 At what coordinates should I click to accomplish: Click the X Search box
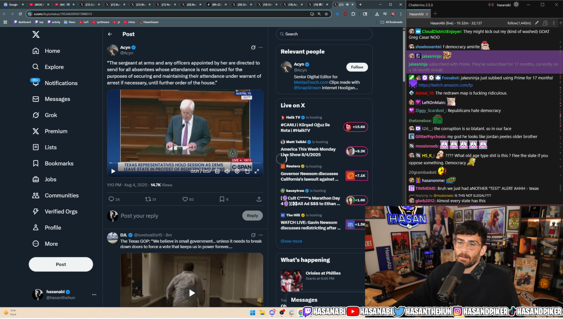(324, 34)
